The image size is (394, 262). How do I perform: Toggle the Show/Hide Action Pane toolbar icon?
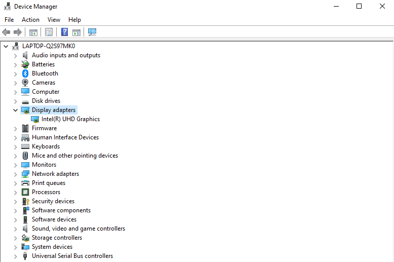76,32
